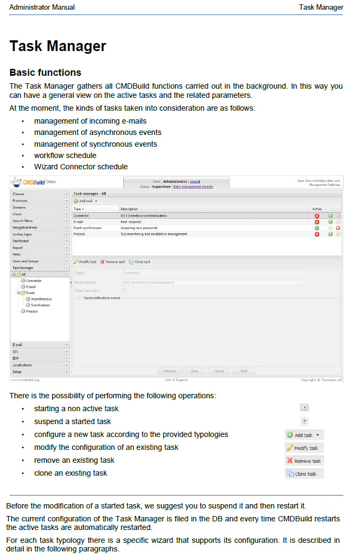Enable Send notifications e-mail checkbox
Screen dimensions: 352x559
point(81,298)
